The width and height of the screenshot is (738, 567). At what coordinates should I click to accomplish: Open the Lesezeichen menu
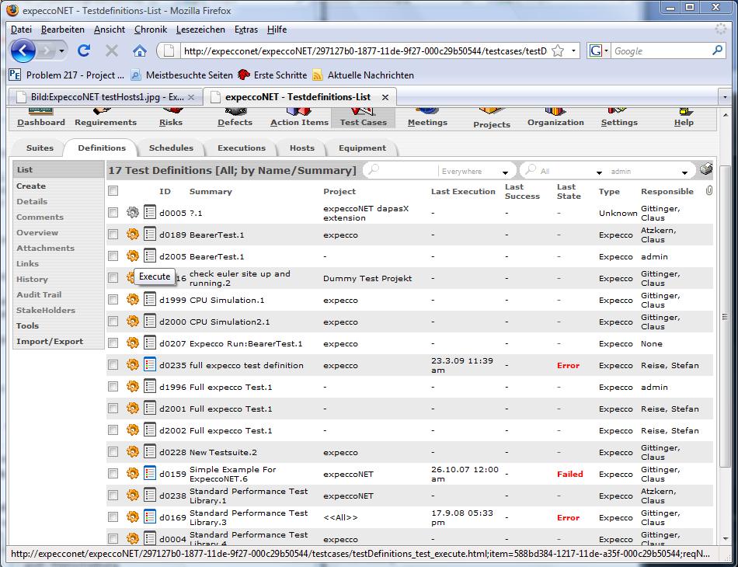200,30
